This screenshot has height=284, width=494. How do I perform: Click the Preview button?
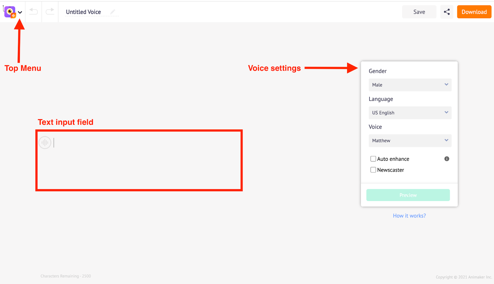(408, 195)
